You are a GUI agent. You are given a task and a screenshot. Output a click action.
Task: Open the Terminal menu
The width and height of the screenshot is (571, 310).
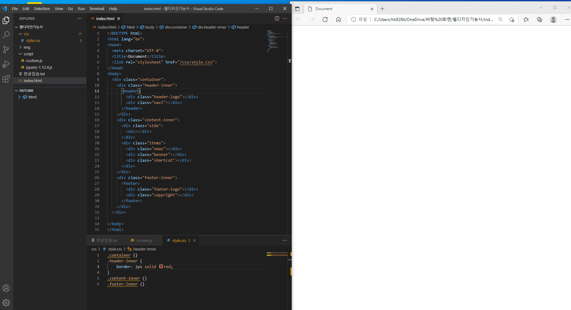point(97,9)
